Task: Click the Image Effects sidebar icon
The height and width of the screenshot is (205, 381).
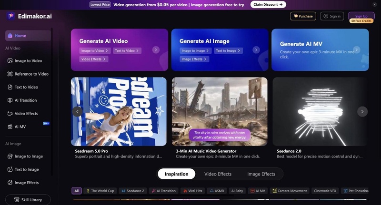Action: (10, 183)
